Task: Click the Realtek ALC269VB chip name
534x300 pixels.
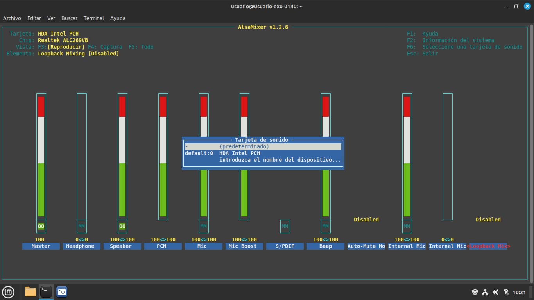Action: [x=63, y=40]
